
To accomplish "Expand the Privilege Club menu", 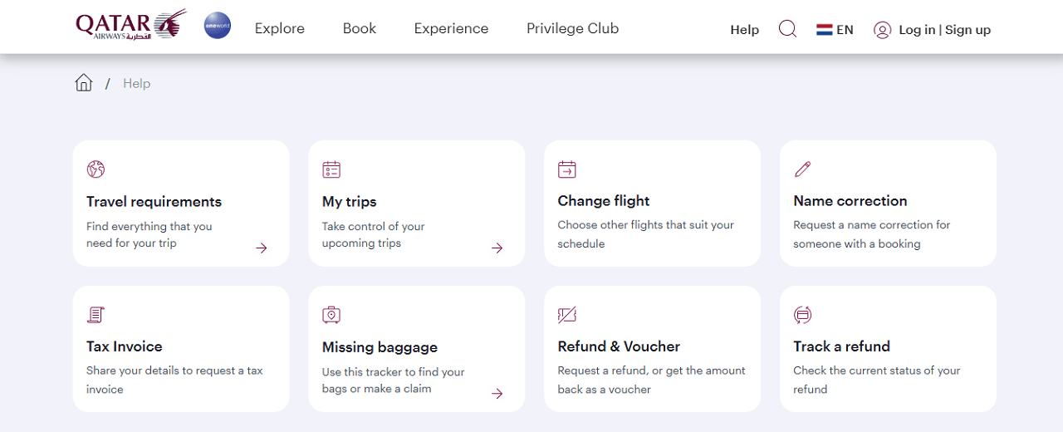I will [573, 28].
